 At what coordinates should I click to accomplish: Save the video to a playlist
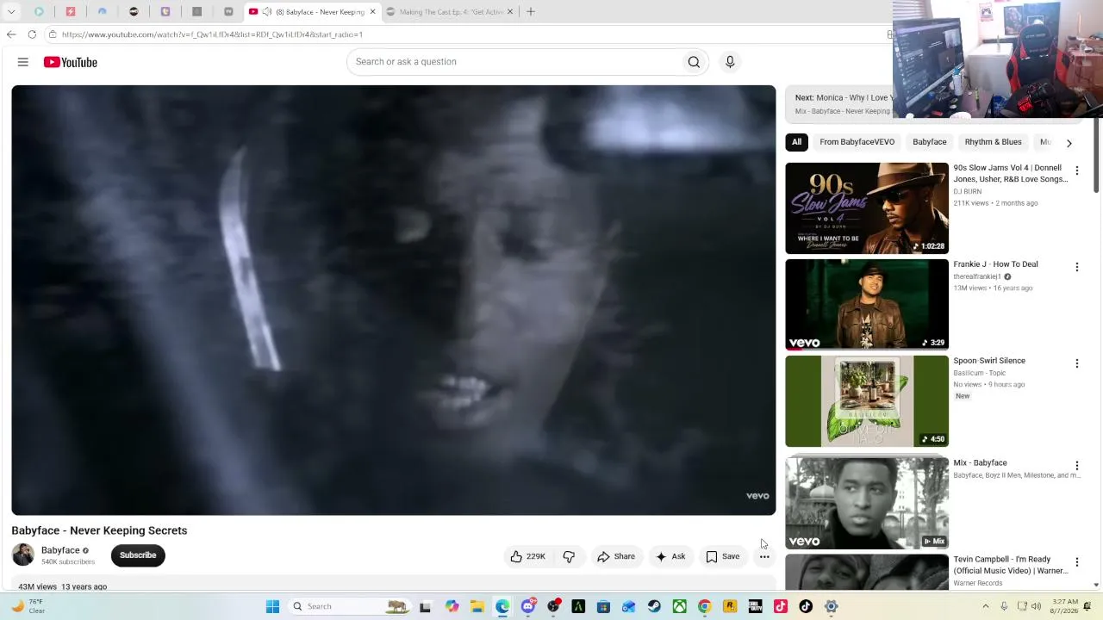pyautogui.click(x=723, y=556)
